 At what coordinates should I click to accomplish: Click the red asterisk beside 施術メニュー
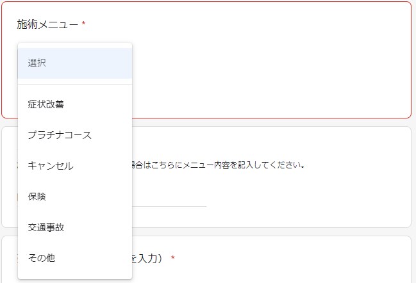[83, 25]
